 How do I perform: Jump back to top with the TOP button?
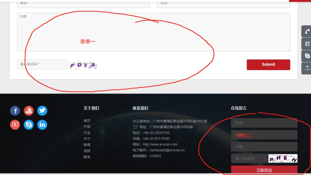(x=307, y=68)
